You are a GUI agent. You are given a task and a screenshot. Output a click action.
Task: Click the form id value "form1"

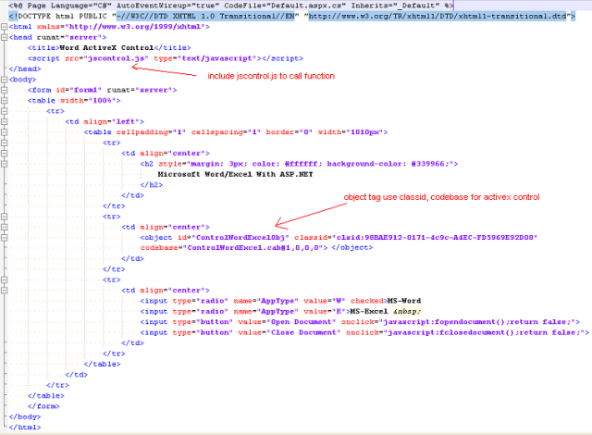[x=86, y=91]
